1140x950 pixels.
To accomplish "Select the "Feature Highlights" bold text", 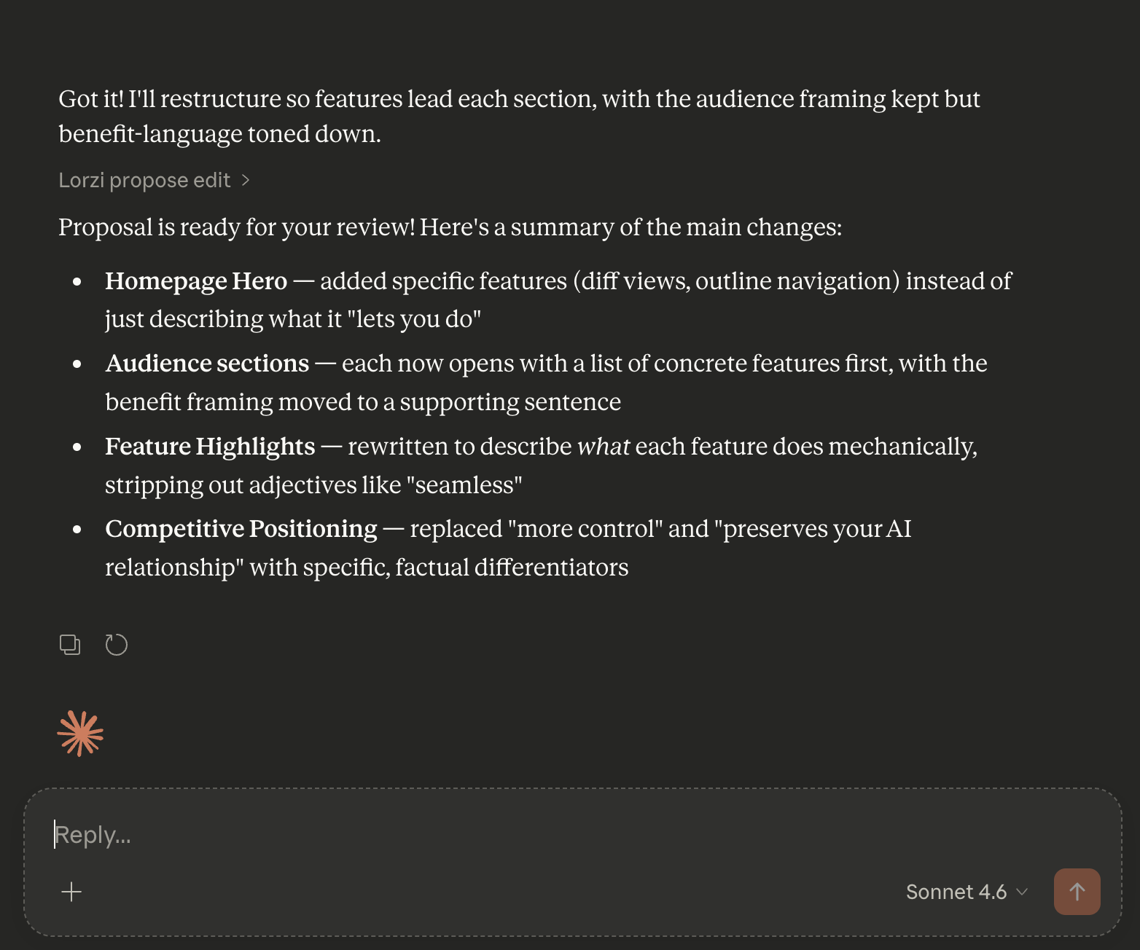I will (x=210, y=447).
